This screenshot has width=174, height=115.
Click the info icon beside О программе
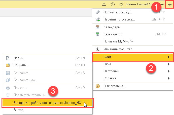click(98, 86)
